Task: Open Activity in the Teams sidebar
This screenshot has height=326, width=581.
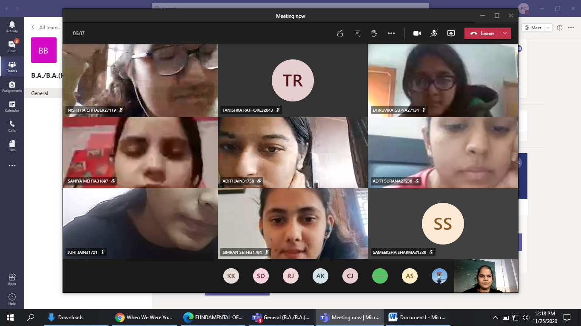Action: pyautogui.click(x=12, y=27)
